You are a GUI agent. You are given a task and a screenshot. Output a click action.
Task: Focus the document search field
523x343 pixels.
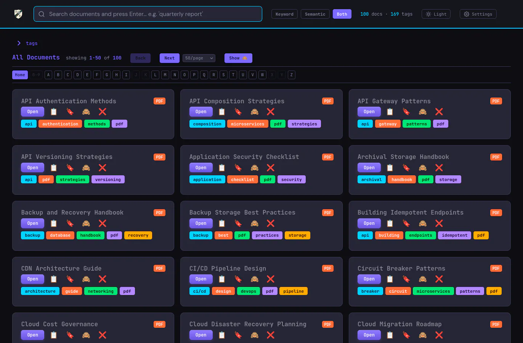coord(148,14)
